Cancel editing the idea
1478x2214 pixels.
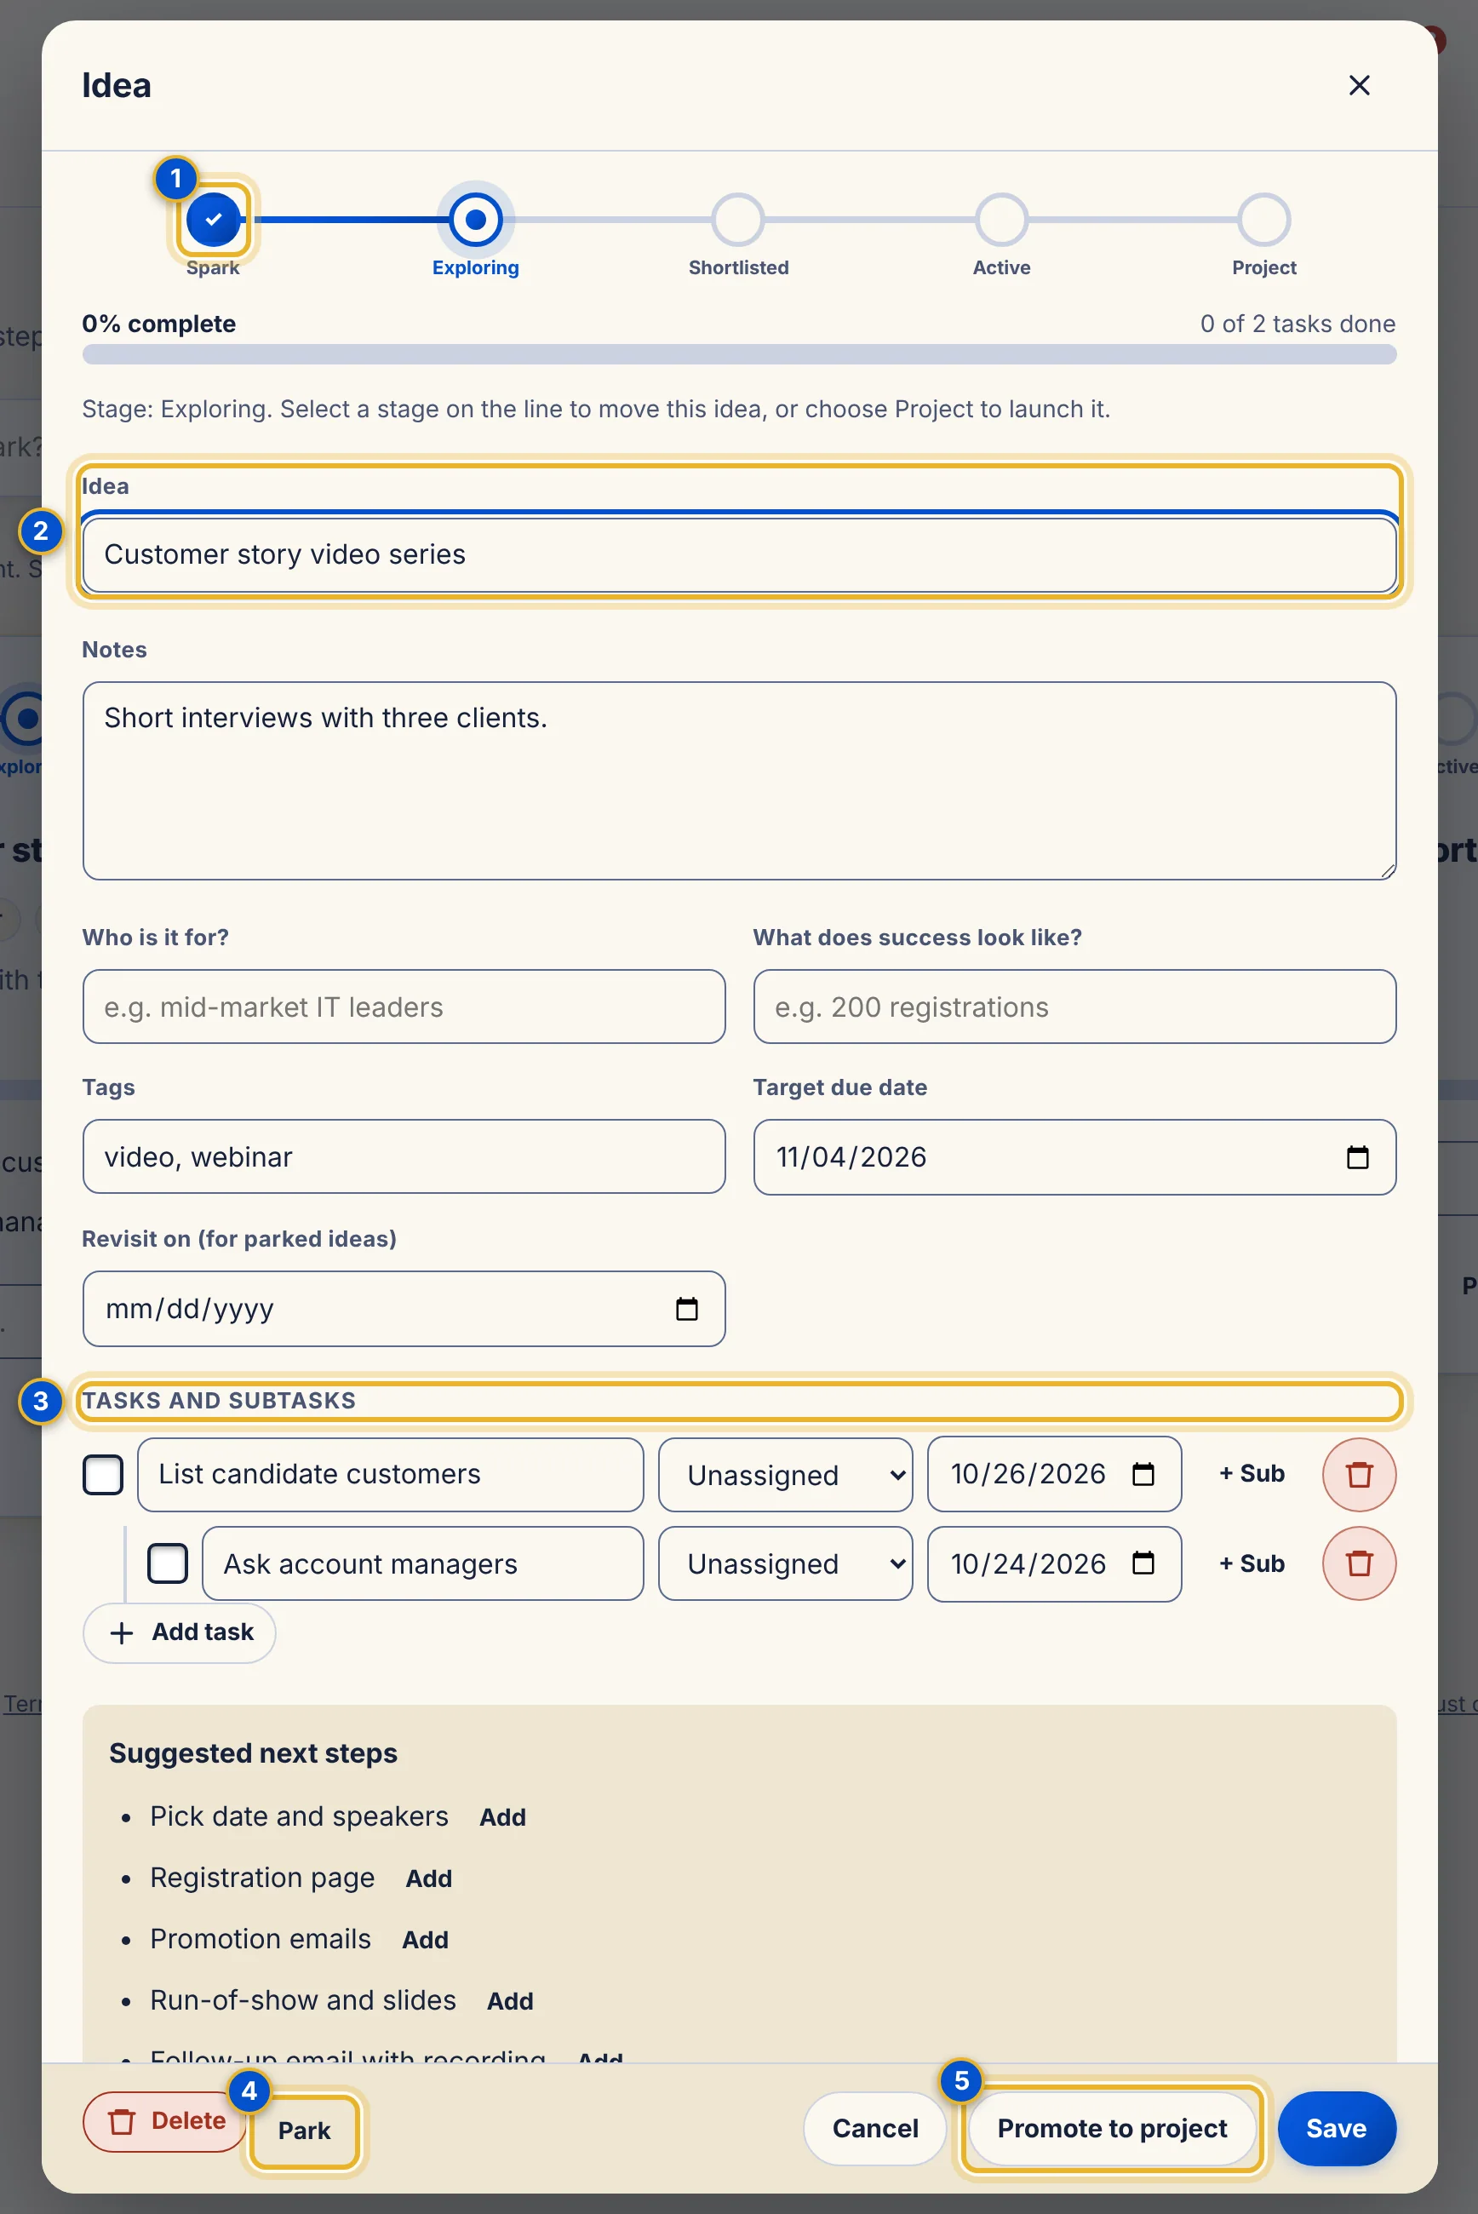pos(874,2128)
